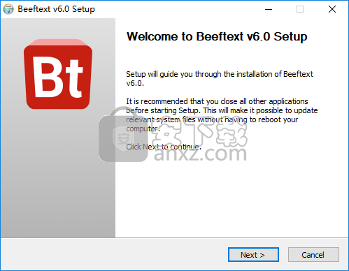Click the bottom button bar left of Next
Viewport: 349px width, 271px height.
click(114, 254)
